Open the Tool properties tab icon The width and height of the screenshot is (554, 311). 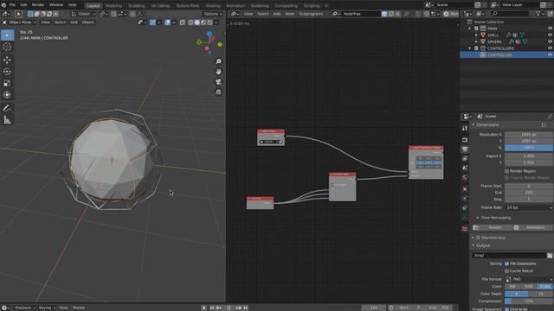(465, 129)
